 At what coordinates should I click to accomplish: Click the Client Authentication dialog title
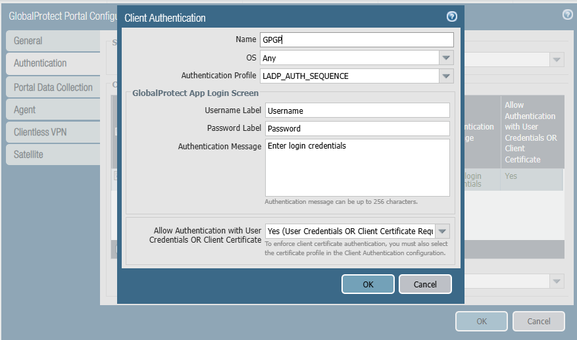165,18
